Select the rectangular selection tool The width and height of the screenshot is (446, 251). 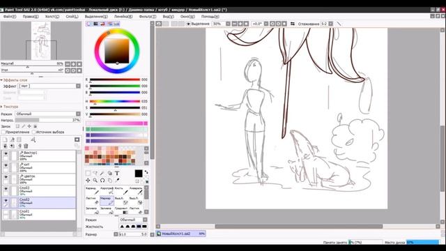click(88, 173)
